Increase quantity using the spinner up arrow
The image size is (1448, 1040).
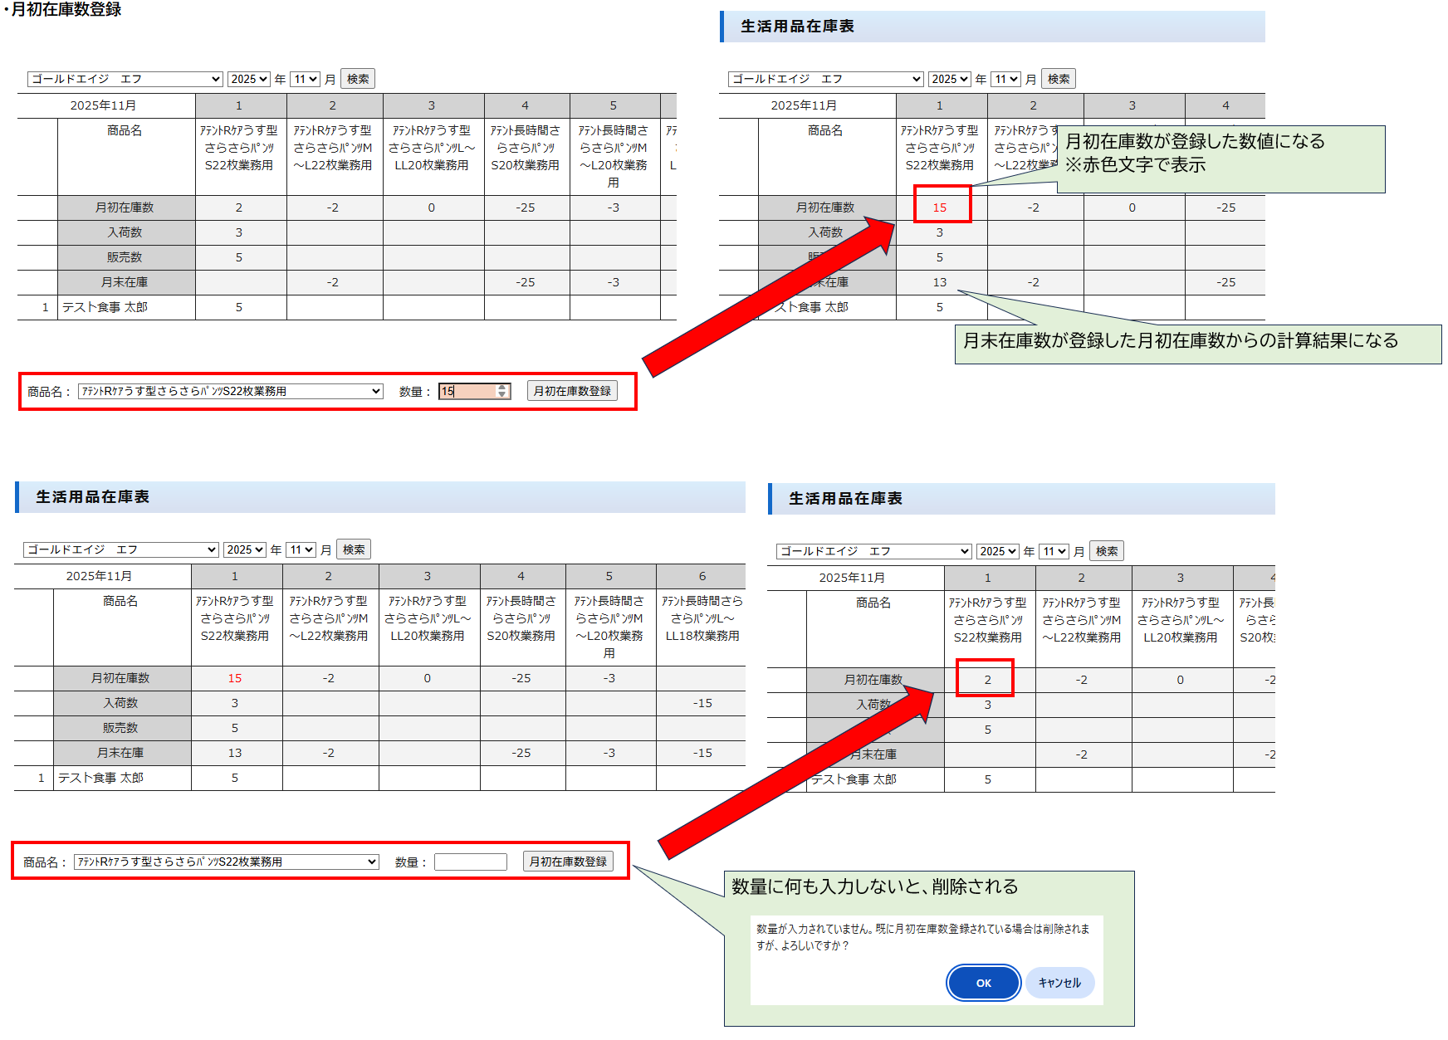(x=502, y=388)
